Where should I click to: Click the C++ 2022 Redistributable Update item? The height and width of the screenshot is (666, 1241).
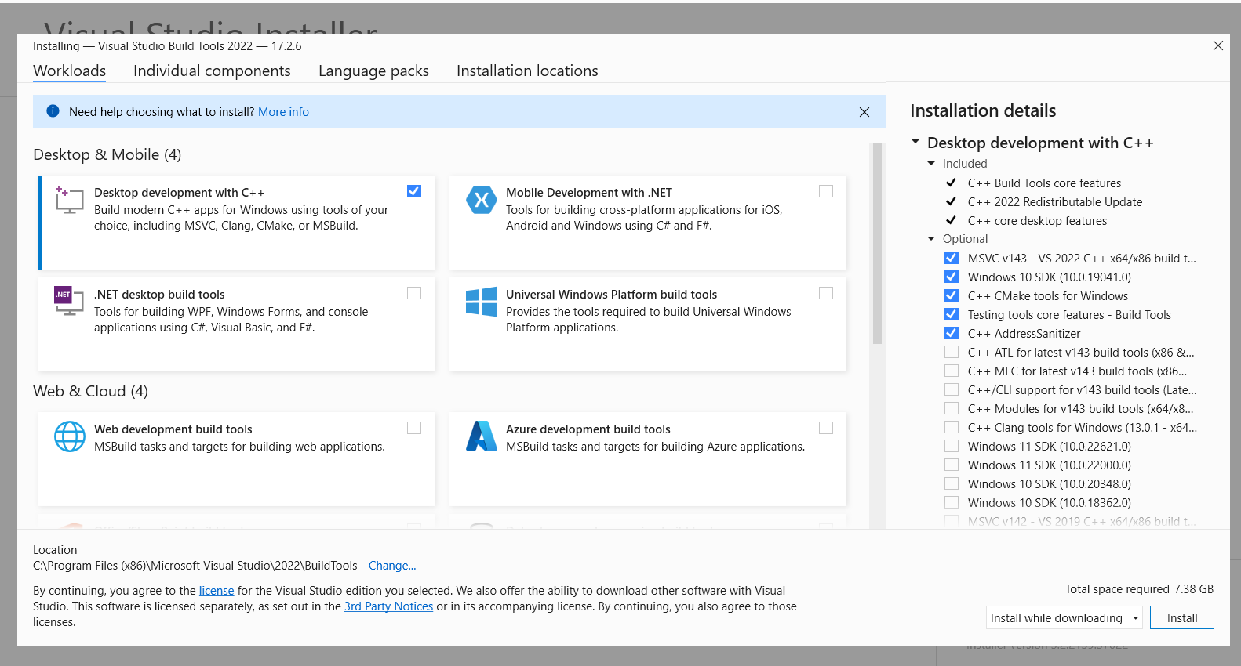click(1054, 202)
